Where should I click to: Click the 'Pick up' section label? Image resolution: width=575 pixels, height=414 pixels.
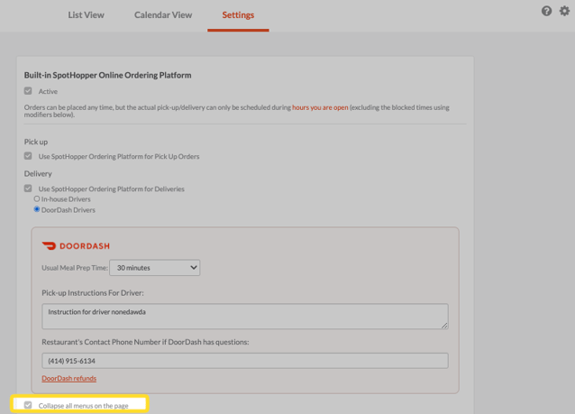tap(36, 142)
